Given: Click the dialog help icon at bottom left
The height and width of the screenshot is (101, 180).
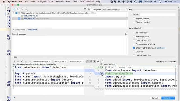Looking at the screenshot, I should pos(14,98).
